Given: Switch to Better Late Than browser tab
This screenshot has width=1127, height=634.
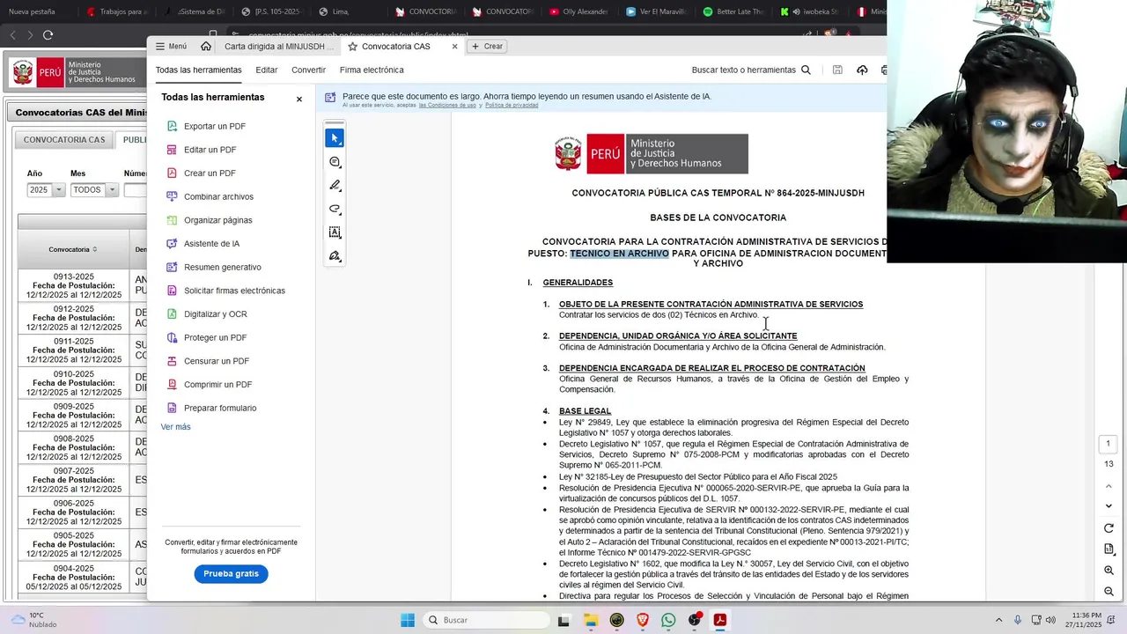Looking at the screenshot, I should [x=733, y=11].
